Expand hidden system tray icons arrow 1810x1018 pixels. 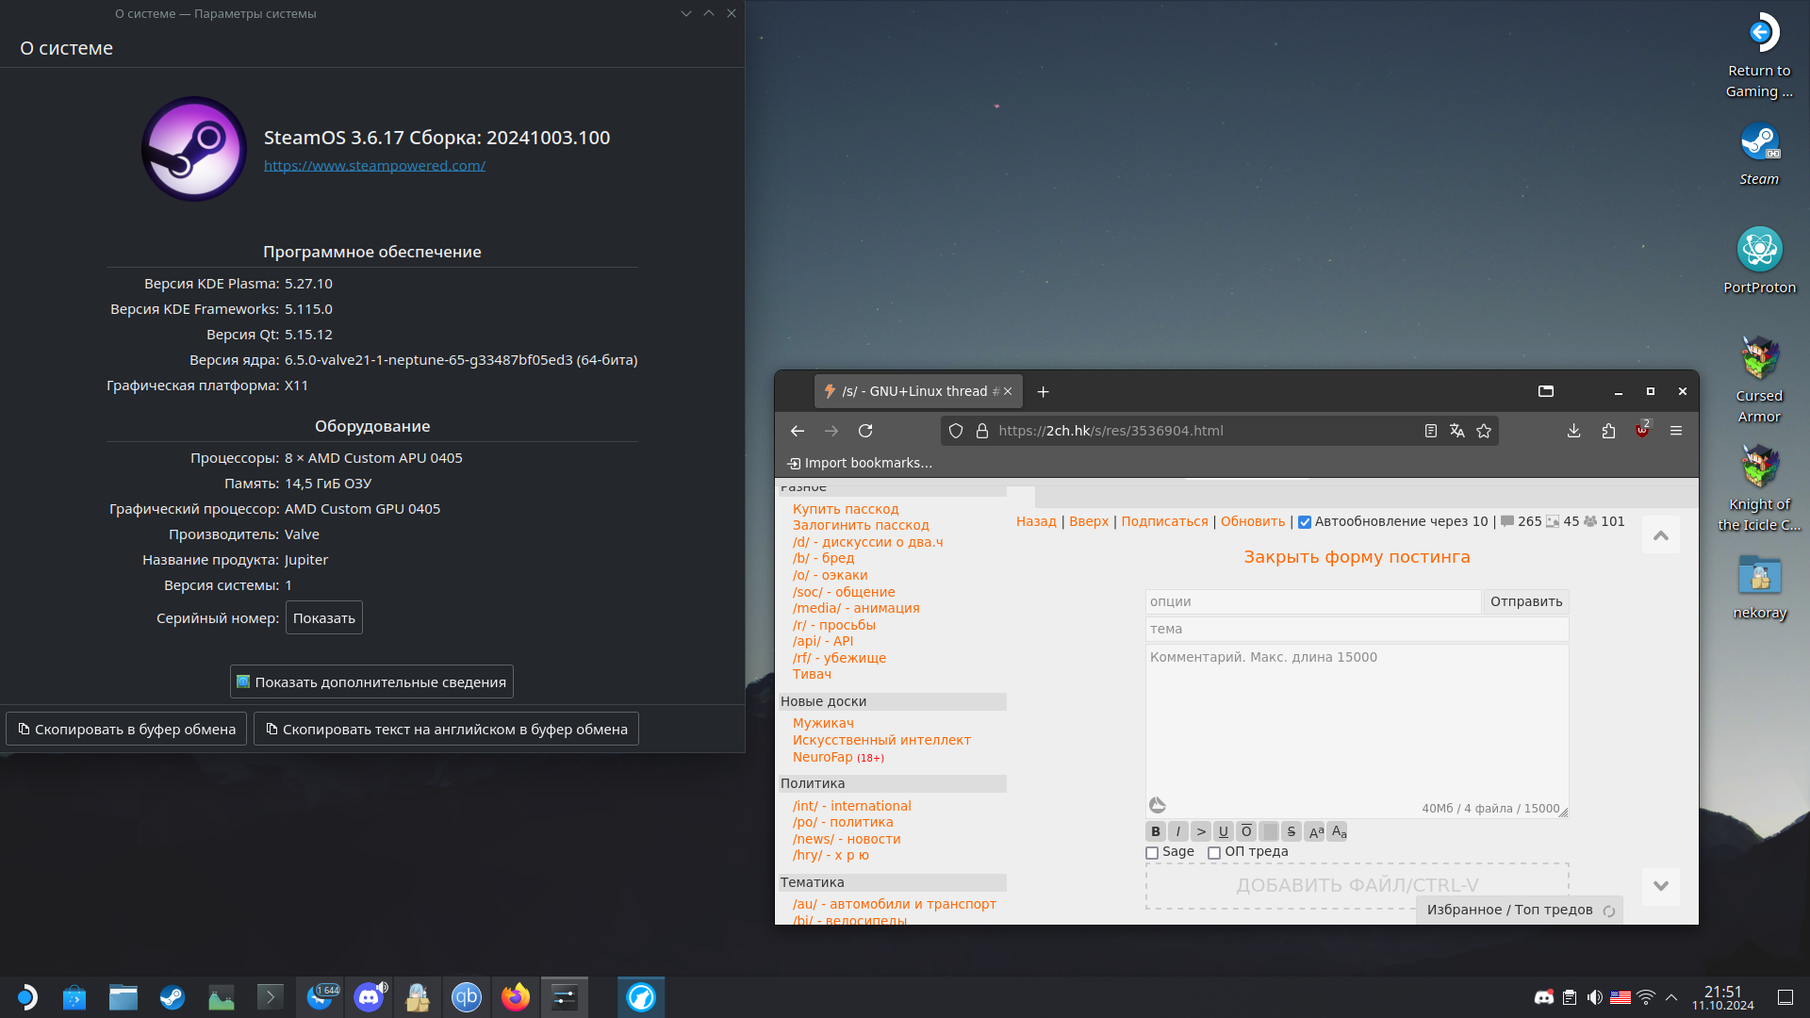pyautogui.click(x=1671, y=997)
